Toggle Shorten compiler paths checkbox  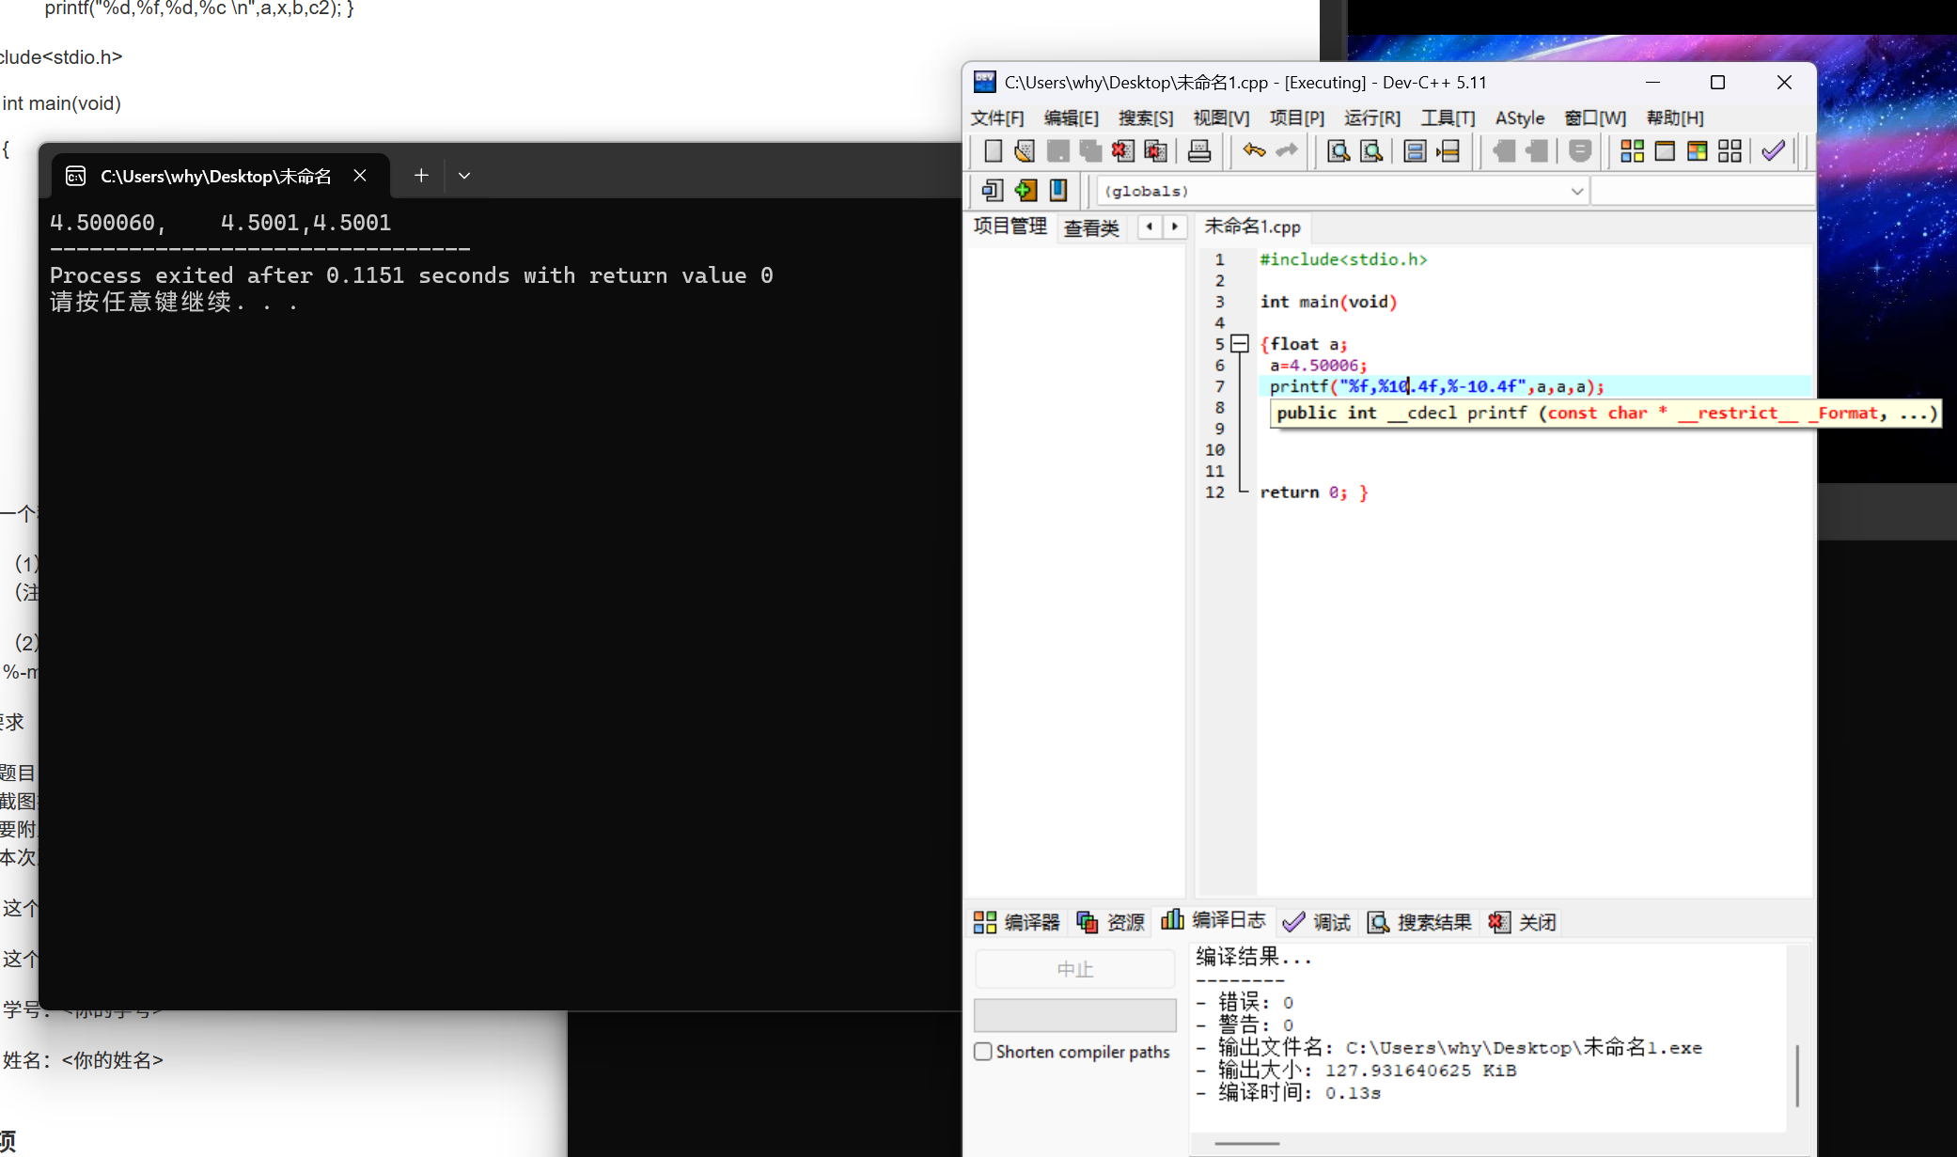click(x=983, y=1052)
